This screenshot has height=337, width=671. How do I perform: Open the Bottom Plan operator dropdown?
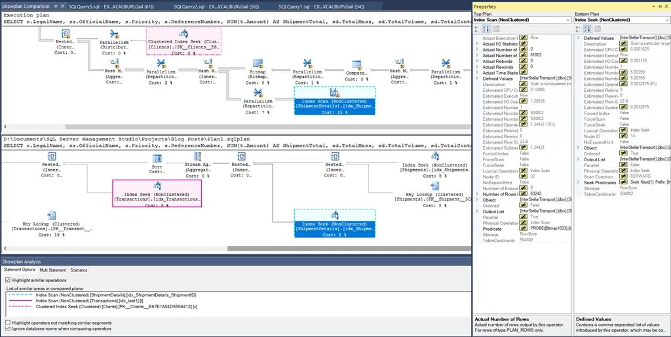pyautogui.click(x=667, y=20)
